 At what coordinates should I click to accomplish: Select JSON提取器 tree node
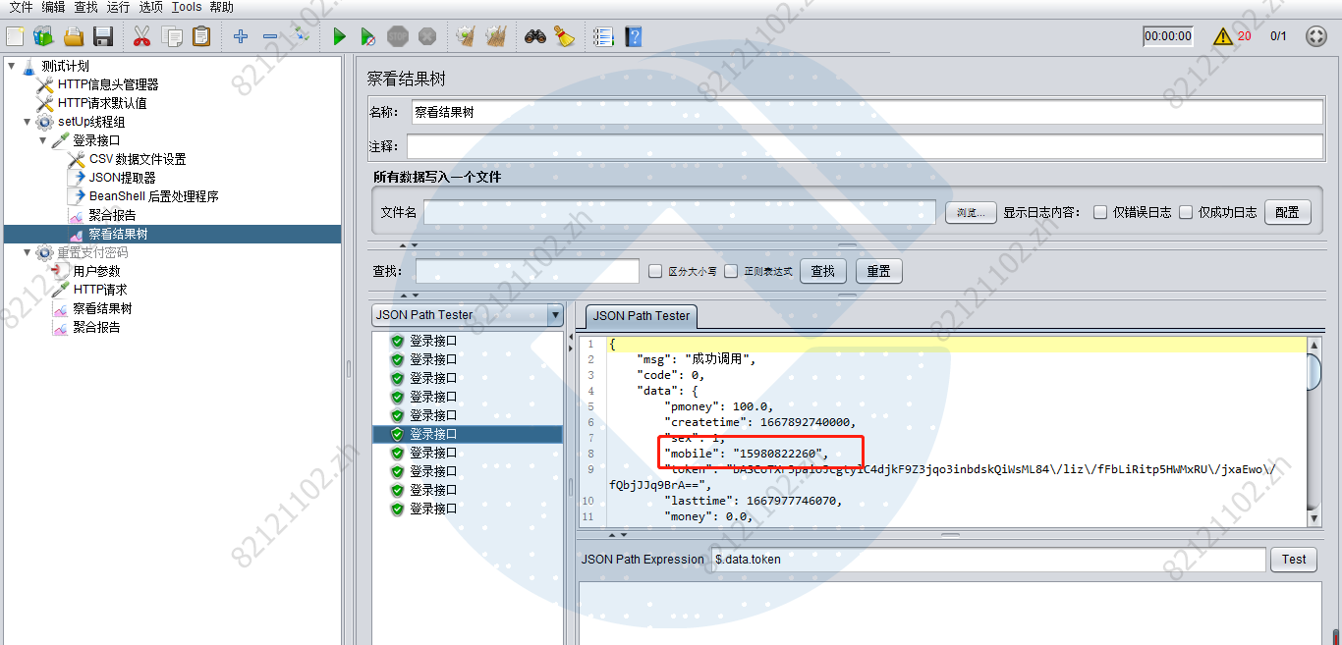pyautogui.click(x=123, y=178)
